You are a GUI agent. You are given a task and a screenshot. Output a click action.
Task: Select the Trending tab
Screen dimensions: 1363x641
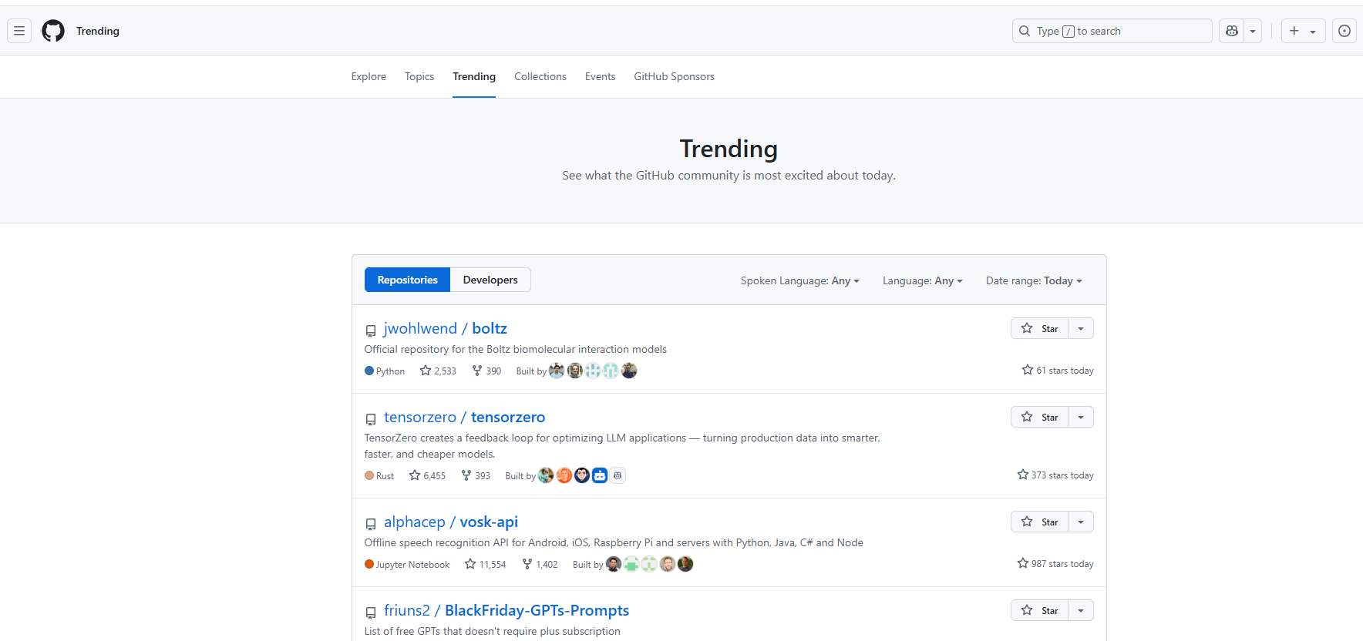pyautogui.click(x=474, y=76)
